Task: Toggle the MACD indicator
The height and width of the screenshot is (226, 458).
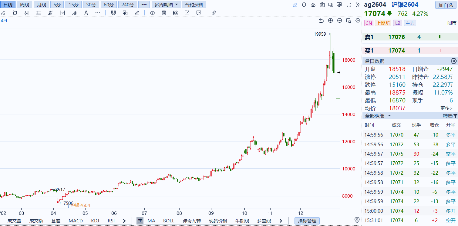Action: 76,221
